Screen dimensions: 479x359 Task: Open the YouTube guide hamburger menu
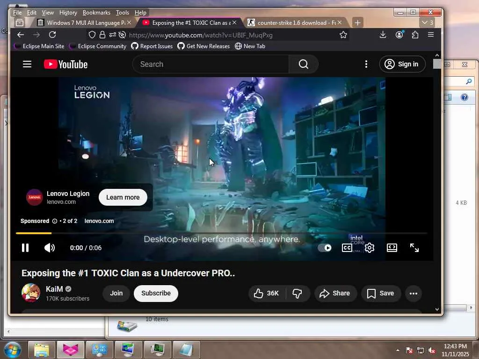point(27,64)
